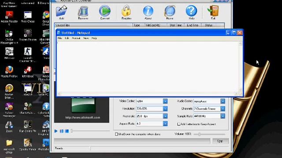
Task: Open Notepad Edit menu
Action: (67, 38)
